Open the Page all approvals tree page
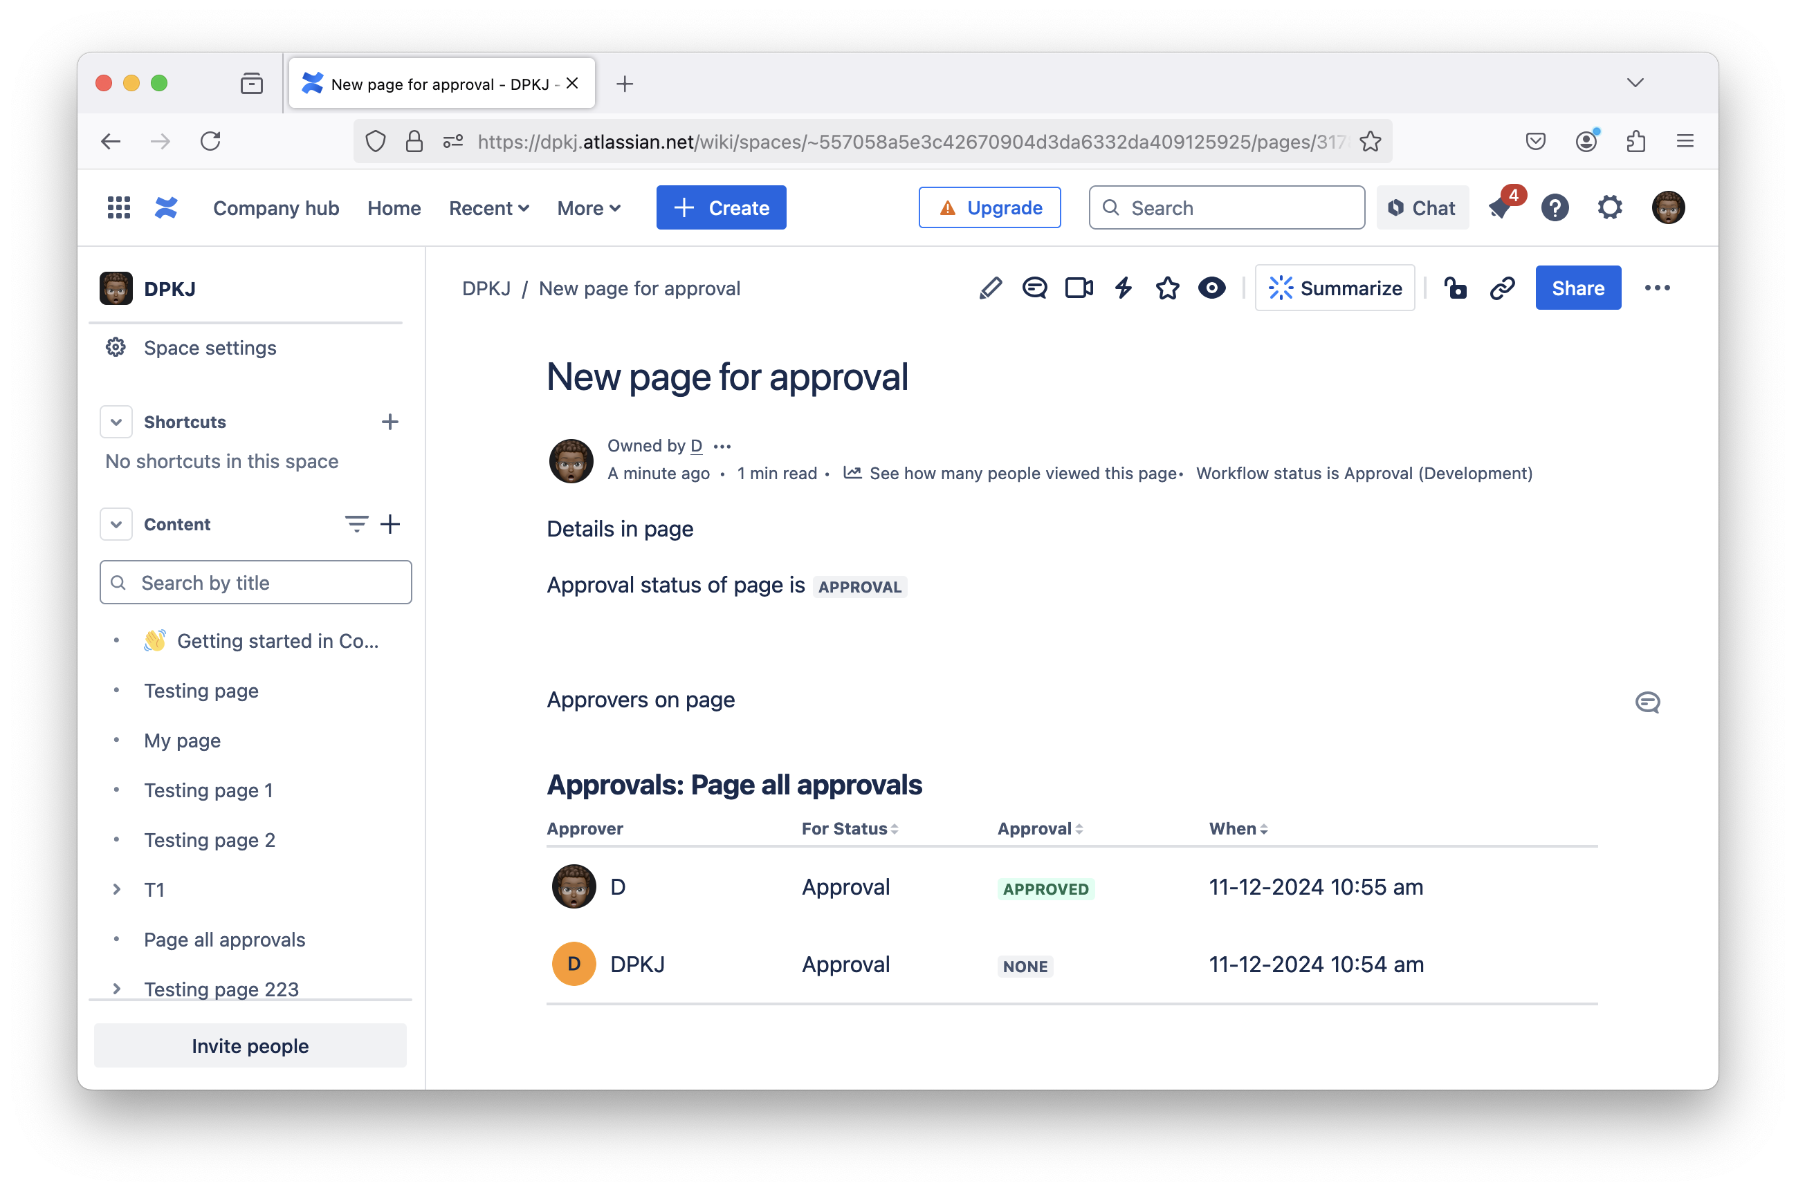The image size is (1796, 1192). point(224,940)
